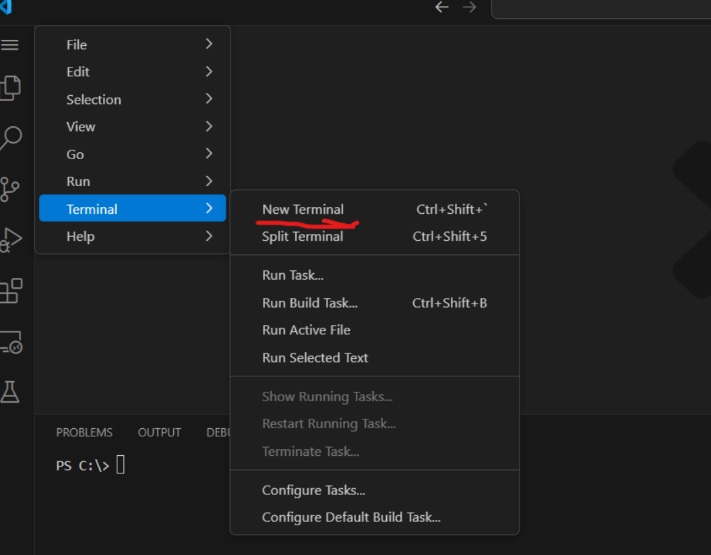The height and width of the screenshot is (555, 711).
Task: Select Run Task... entry
Action: pos(375,275)
